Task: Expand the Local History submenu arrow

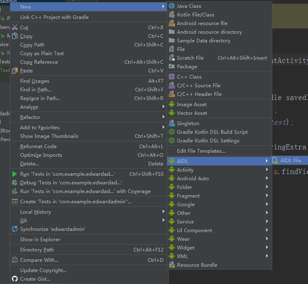Action: [x=163, y=212]
